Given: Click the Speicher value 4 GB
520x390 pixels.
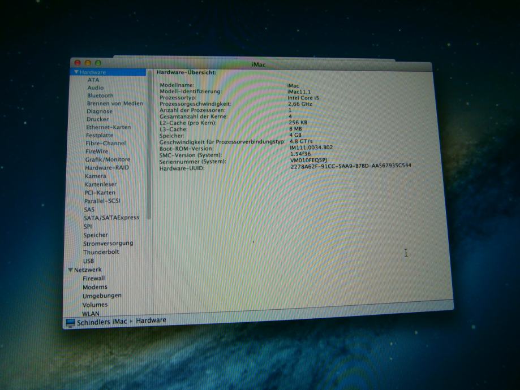Looking at the screenshot, I should click(295, 135).
